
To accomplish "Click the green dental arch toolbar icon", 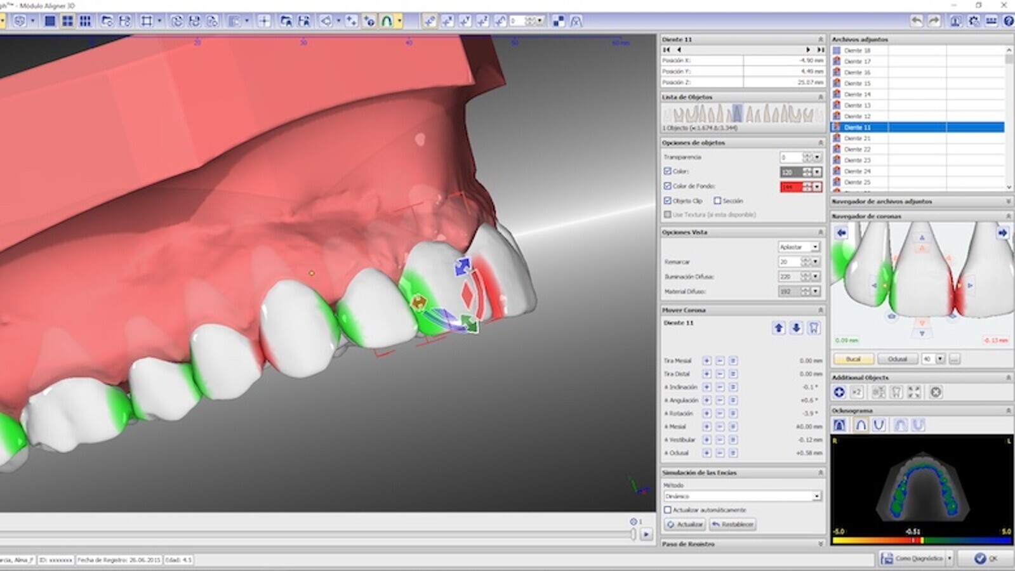I will click(387, 21).
